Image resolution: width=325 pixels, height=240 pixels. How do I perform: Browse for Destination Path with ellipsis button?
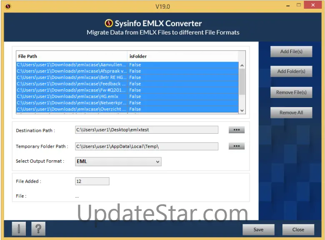236,130
